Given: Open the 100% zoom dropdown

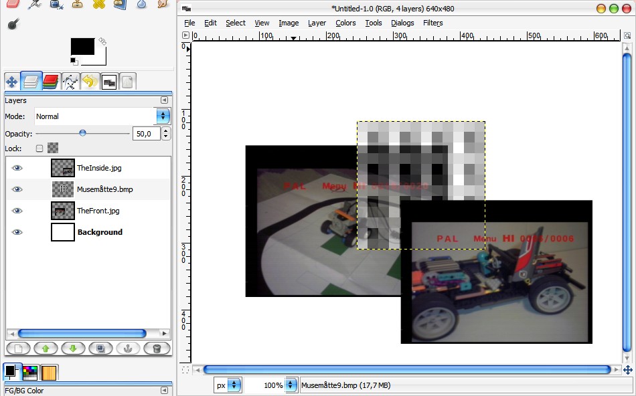Looking at the screenshot, I should point(270,385).
